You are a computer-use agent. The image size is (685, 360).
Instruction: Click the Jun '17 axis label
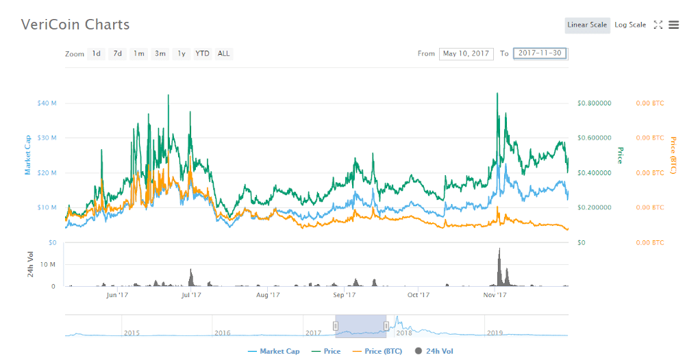point(117,295)
